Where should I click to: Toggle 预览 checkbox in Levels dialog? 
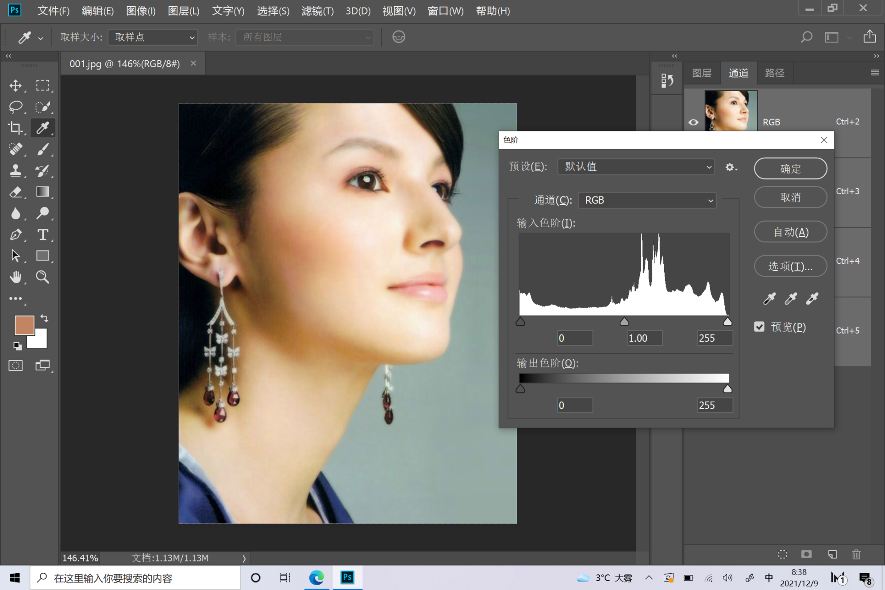pyautogui.click(x=760, y=327)
